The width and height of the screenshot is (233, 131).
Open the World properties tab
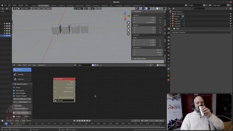[x=169, y=51]
